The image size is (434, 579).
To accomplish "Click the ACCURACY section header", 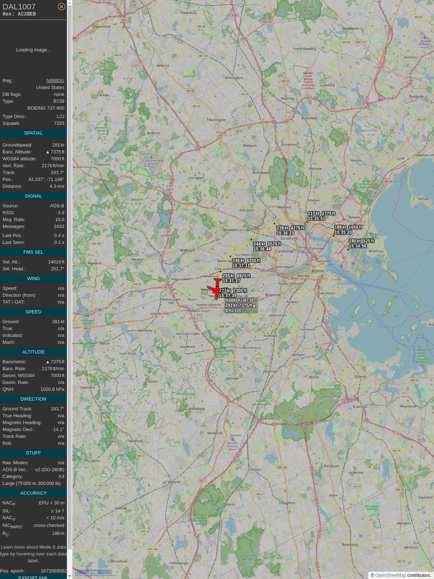I will click(x=33, y=493).
